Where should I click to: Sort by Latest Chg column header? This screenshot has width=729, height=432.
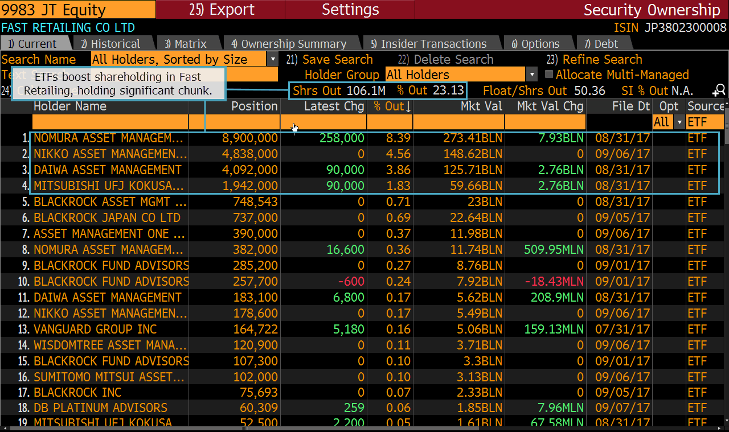pyautogui.click(x=334, y=106)
